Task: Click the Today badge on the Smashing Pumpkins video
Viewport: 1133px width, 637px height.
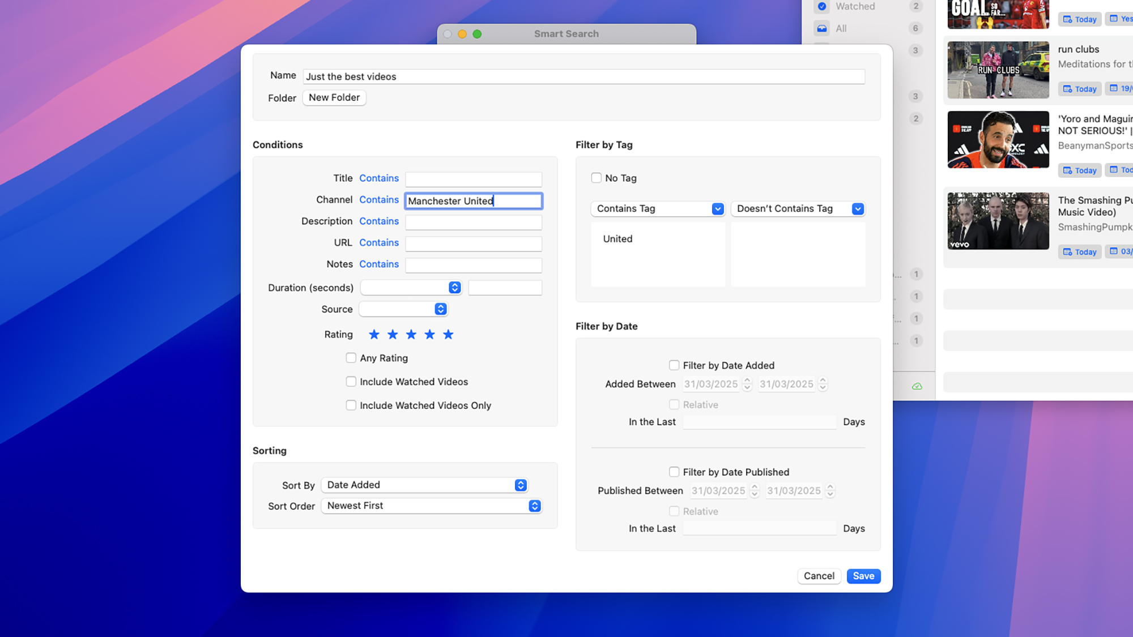Action: click(x=1080, y=252)
